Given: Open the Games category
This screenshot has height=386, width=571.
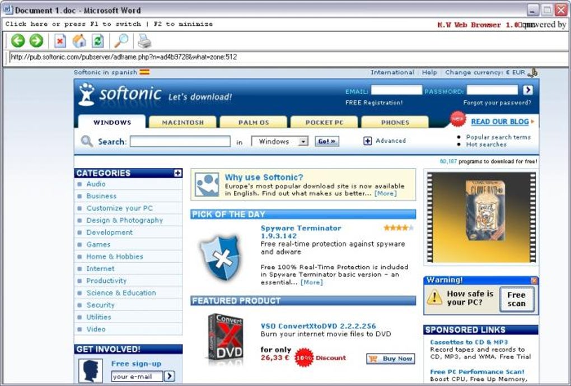Looking at the screenshot, I should tap(99, 245).
